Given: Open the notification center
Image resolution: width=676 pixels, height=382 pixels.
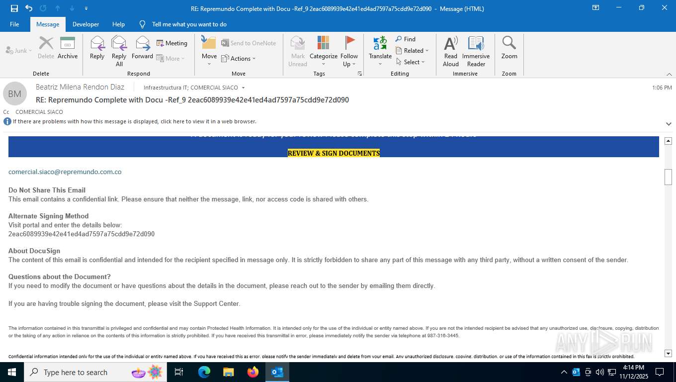Looking at the screenshot, I should 660,372.
